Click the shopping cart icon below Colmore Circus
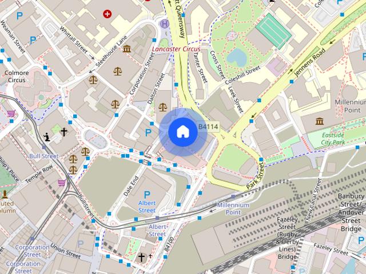This screenshot has width=366, height=274. click(11, 114)
